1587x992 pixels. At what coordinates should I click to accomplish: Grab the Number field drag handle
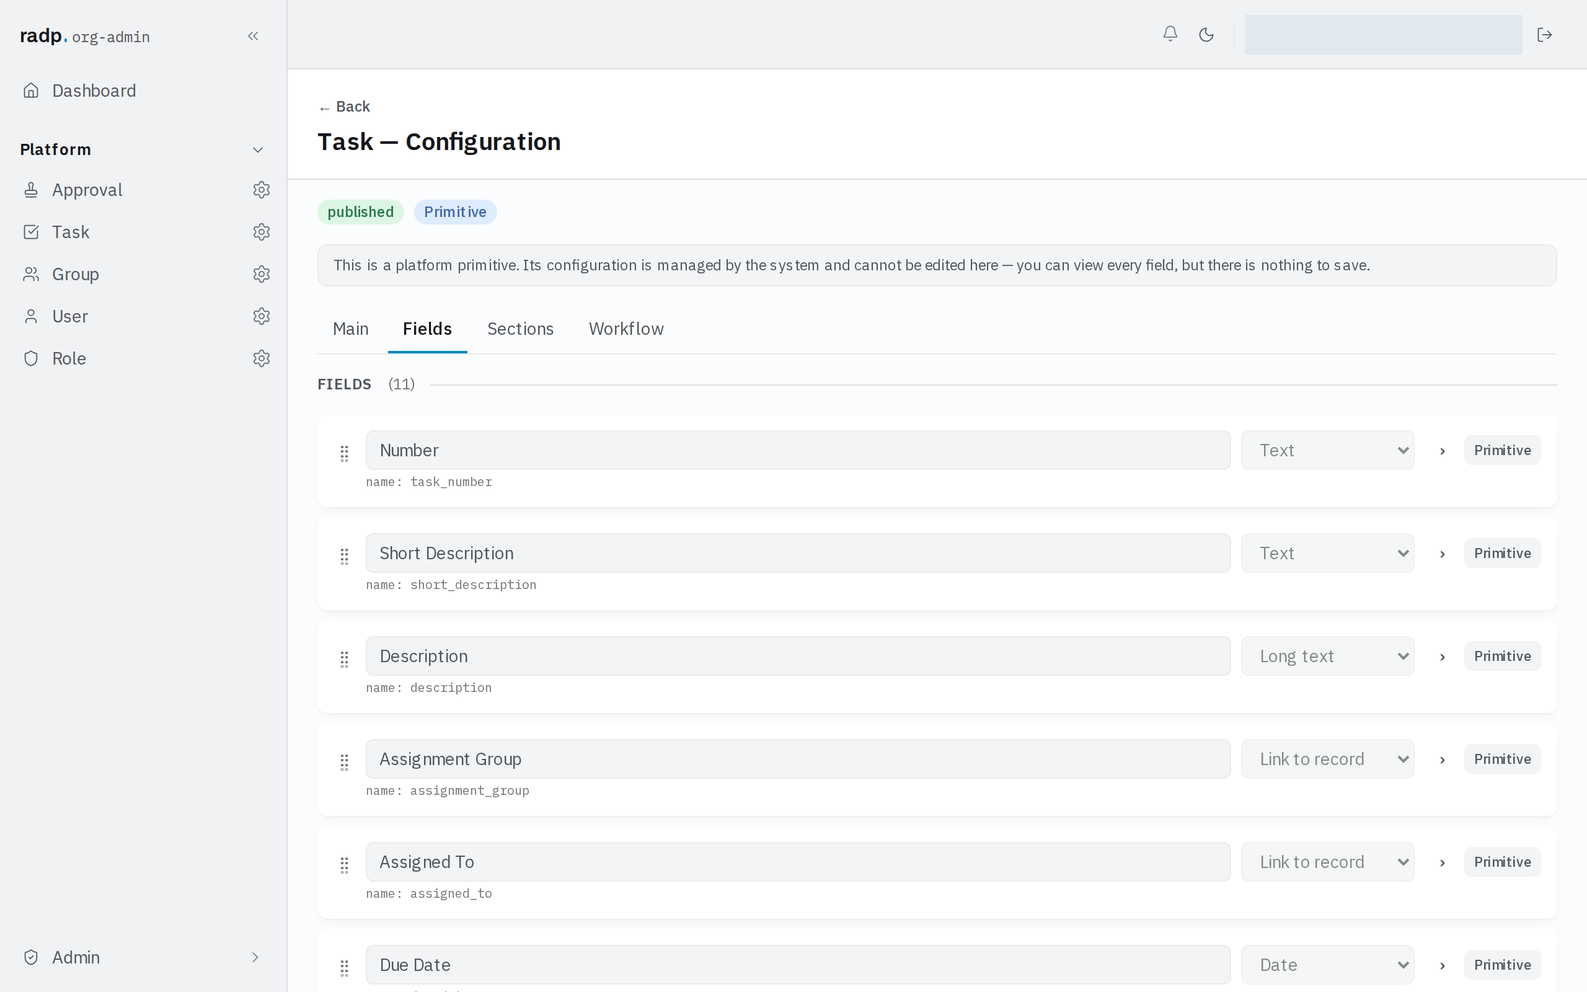point(344,453)
